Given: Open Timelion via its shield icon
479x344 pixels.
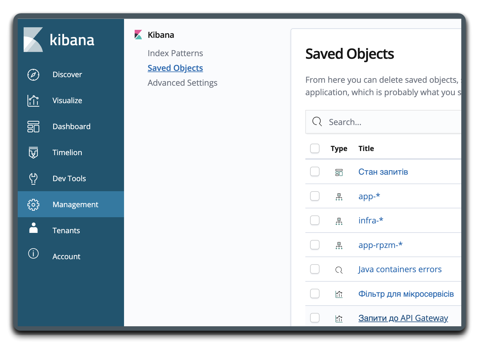Looking at the screenshot, I should click(33, 152).
